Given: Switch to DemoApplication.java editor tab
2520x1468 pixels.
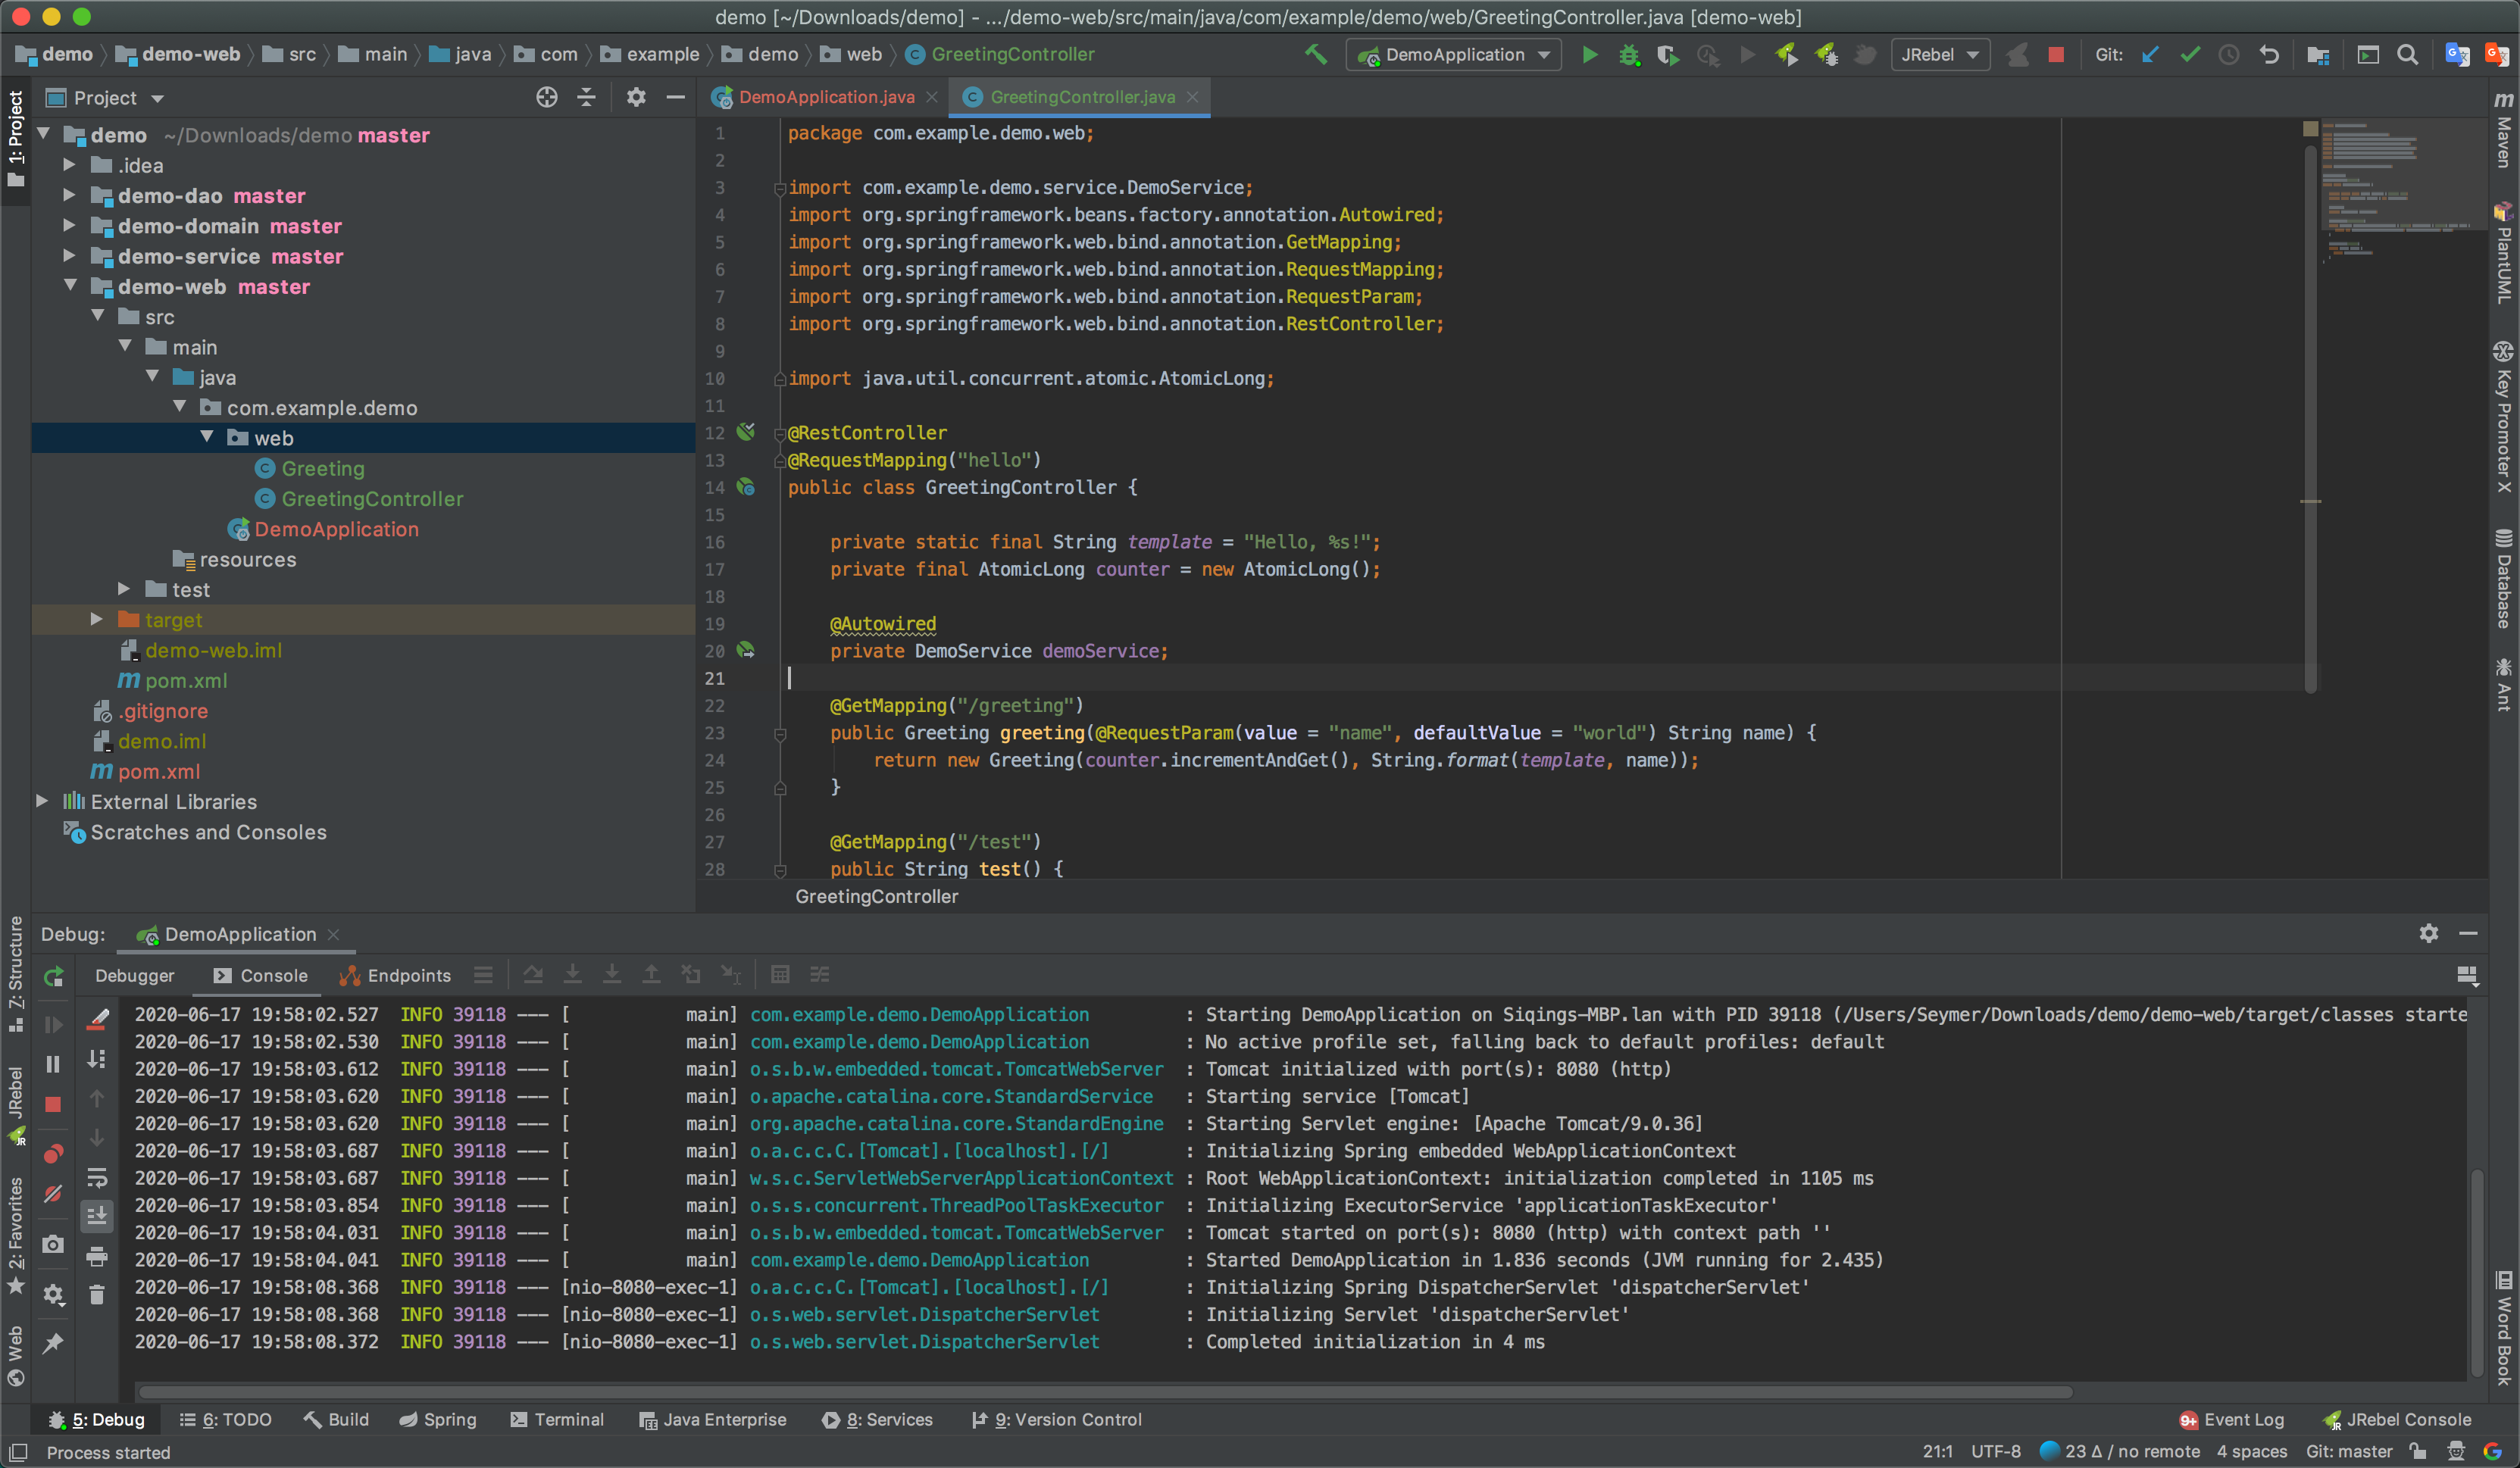Looking at the screenshot, I should (826, 97).
